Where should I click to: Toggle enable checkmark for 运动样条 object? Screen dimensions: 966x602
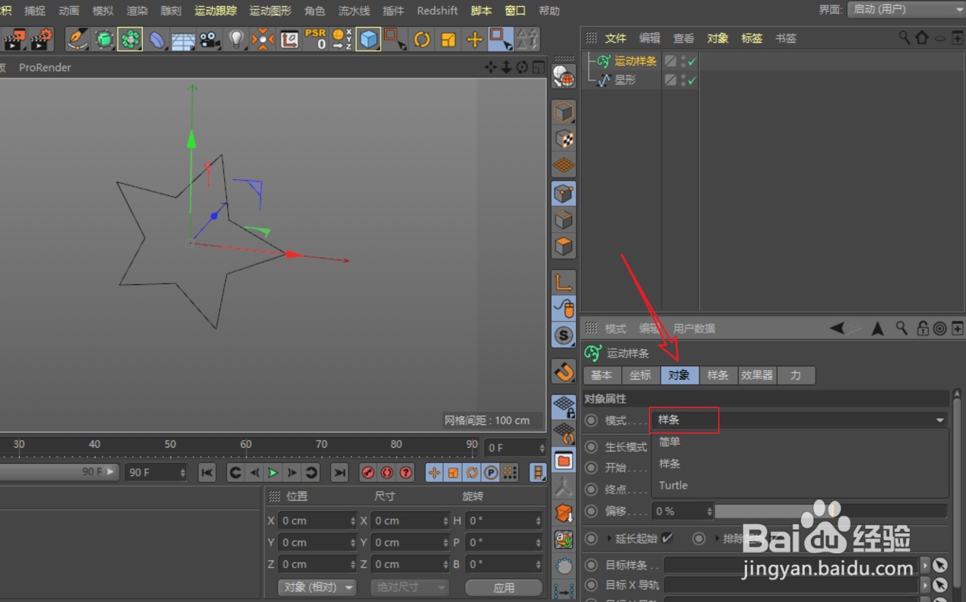click(692, 61)
